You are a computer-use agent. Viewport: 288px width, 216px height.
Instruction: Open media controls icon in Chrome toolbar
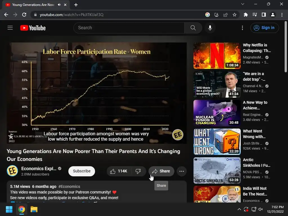pyautogui.click(x=255, y=15)
